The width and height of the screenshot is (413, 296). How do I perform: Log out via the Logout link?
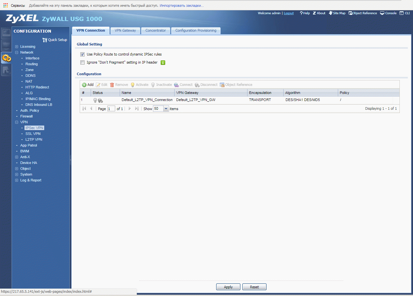pyautogui.click(x=289, y=13)
